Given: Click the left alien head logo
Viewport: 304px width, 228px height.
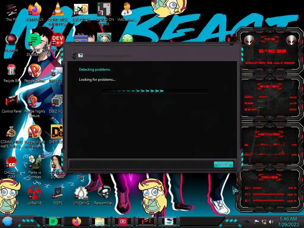Looking at the screenshot, I should (x=249, y=40).
